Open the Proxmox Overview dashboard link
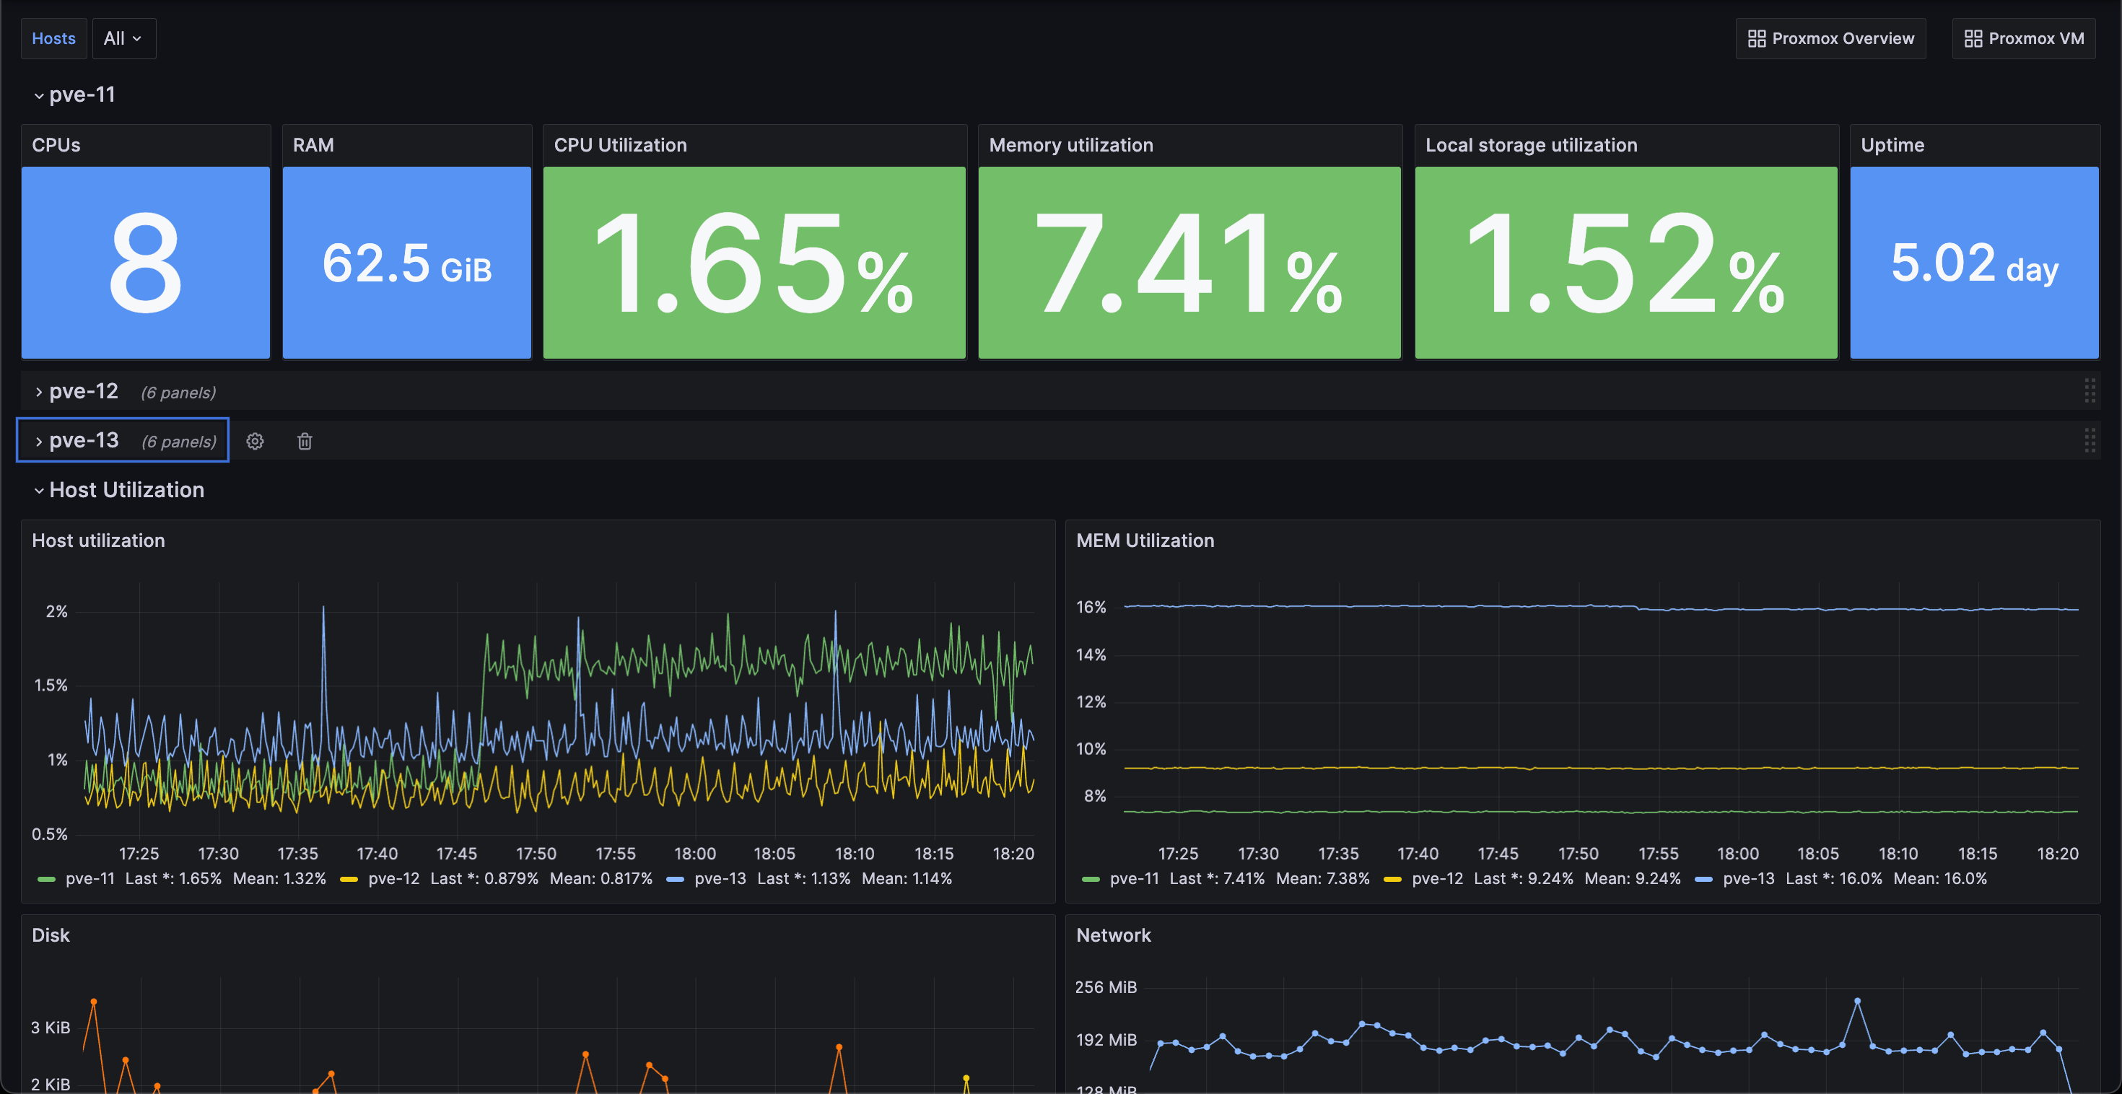Screen dimensions: 2122x1094 coord(1842,39)
